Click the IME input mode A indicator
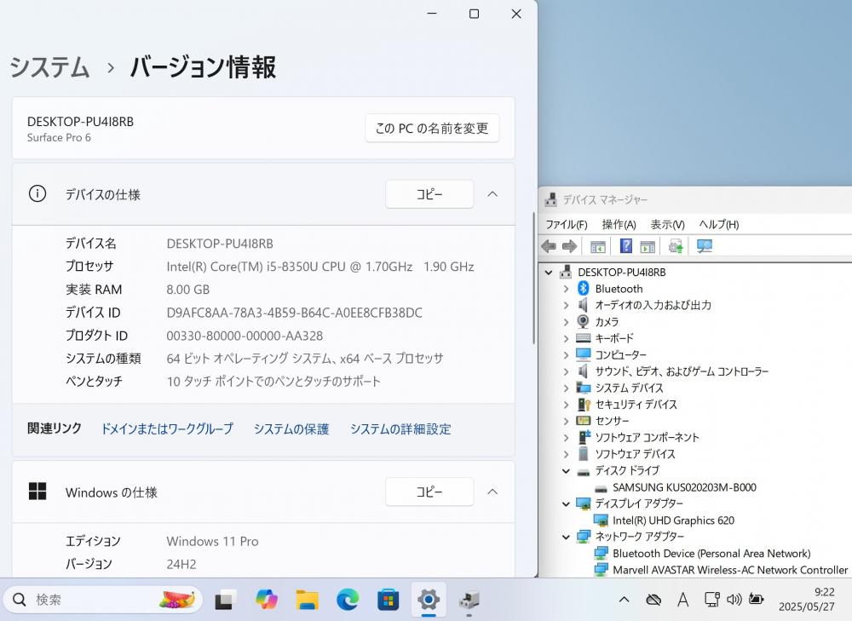 pos(683,600)
